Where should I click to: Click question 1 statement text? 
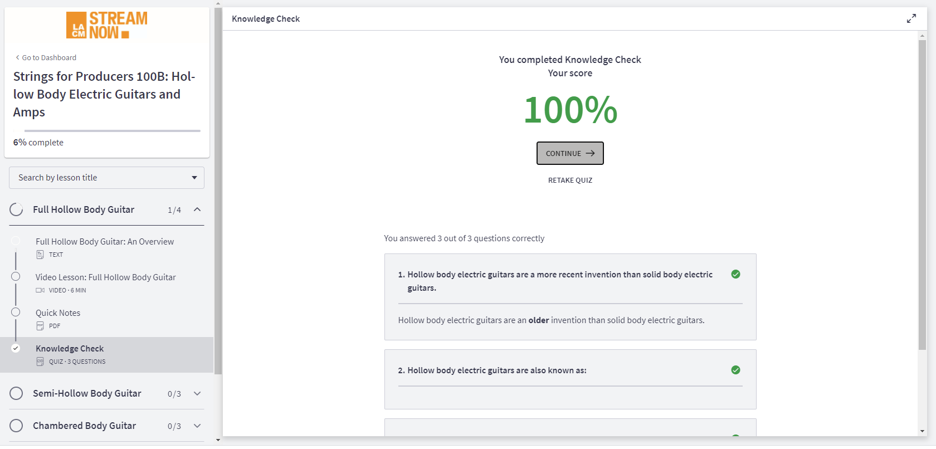point(560,281)
